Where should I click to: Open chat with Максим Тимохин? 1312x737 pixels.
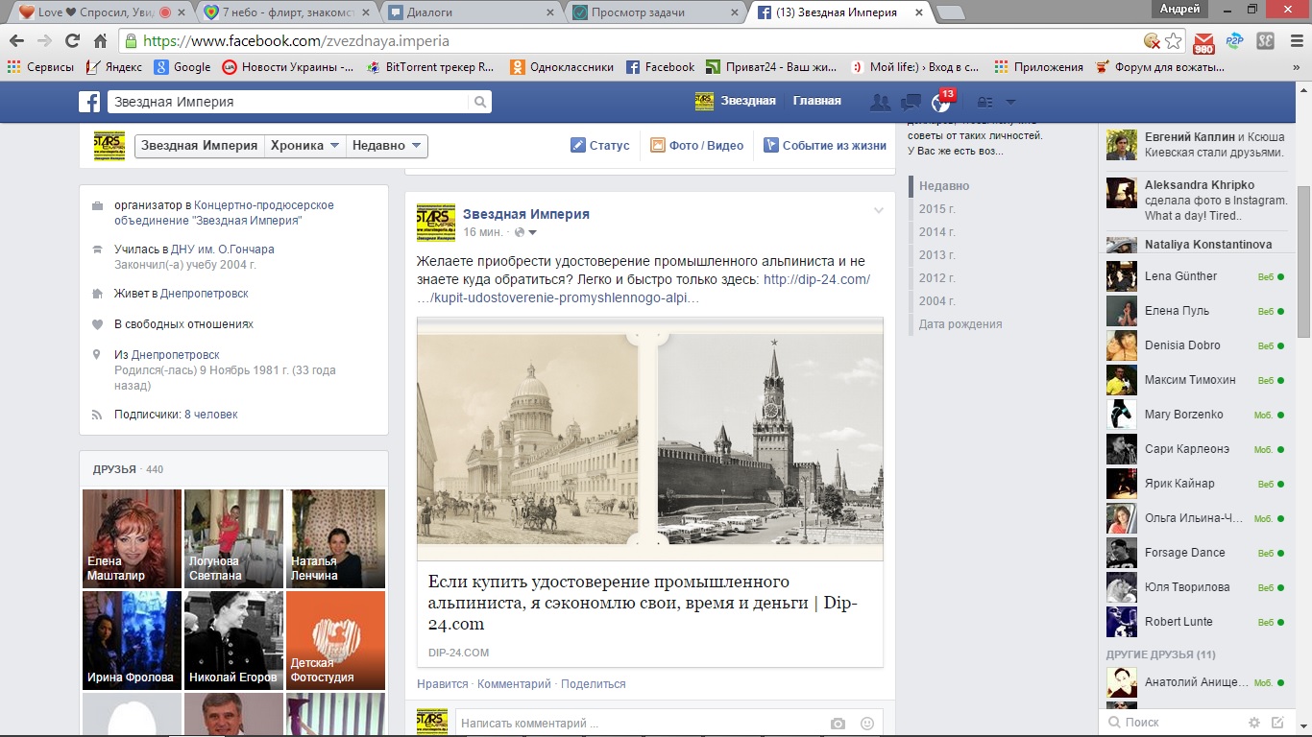point(1197,380)
